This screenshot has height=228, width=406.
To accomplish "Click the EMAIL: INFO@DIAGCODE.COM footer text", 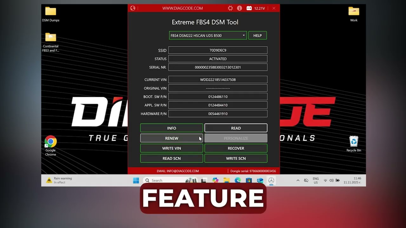I will pos(178,171).
